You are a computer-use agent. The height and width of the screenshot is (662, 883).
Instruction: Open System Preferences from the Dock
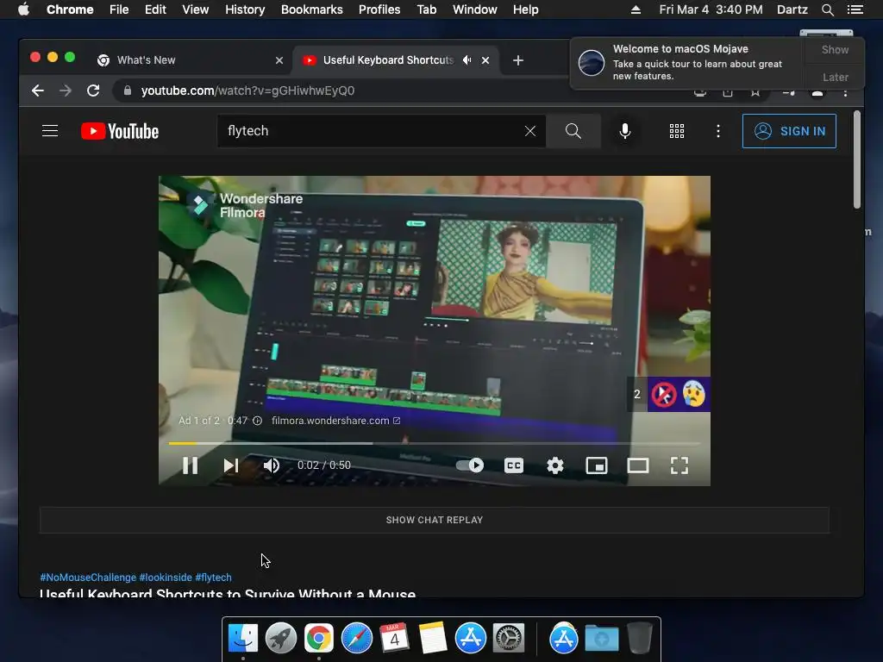[x=509, y=639]
